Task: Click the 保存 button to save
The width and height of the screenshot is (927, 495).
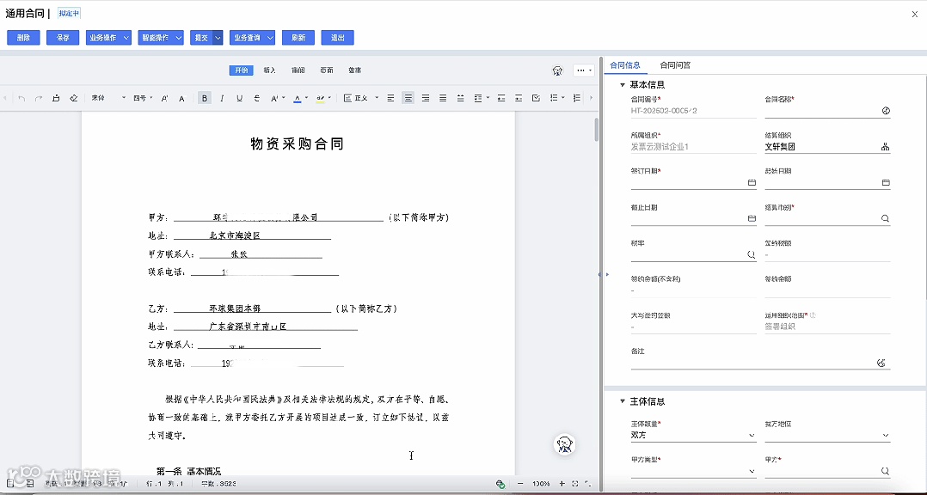Action: [x=62, y=37]
